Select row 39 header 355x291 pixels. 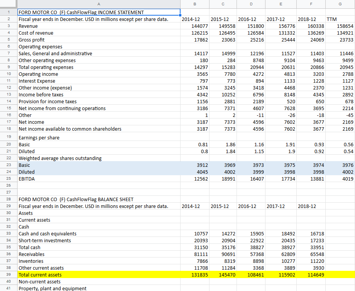[9, 275]
